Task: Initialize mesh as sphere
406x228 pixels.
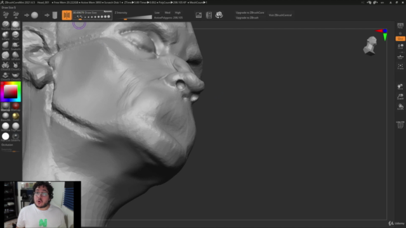Action: tap(34, 15)
